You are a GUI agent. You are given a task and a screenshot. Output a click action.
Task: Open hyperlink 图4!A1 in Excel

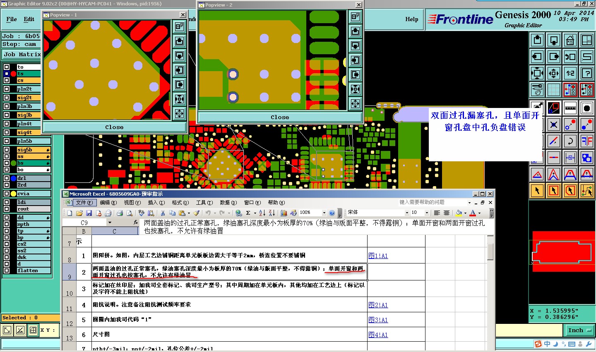point(378,335)
